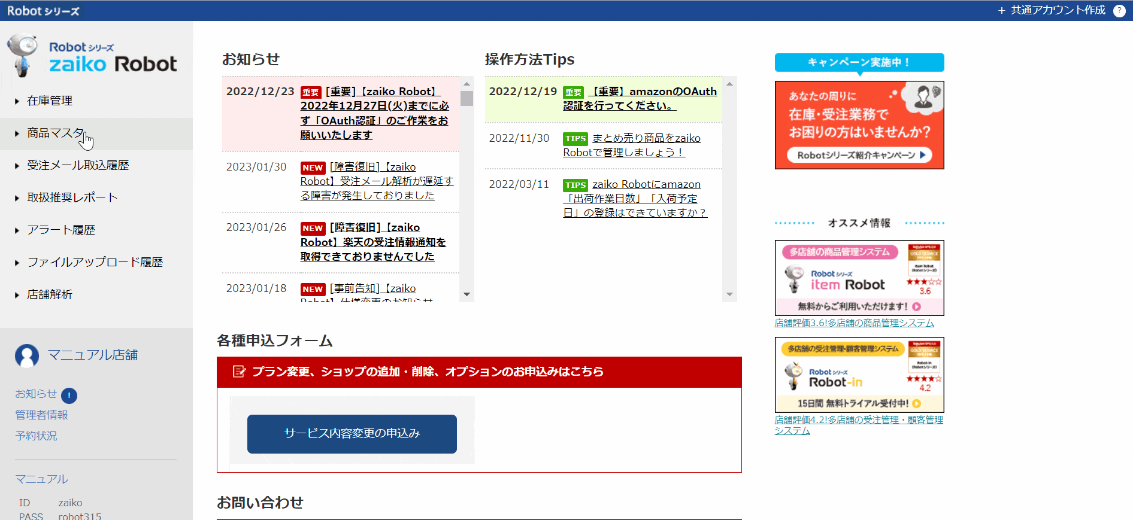Click down arrow of お知らせ scrollbar

466,294
